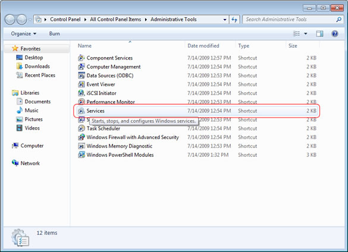
Task: Open the Organize dropdown menu
Action: [24, 34]
